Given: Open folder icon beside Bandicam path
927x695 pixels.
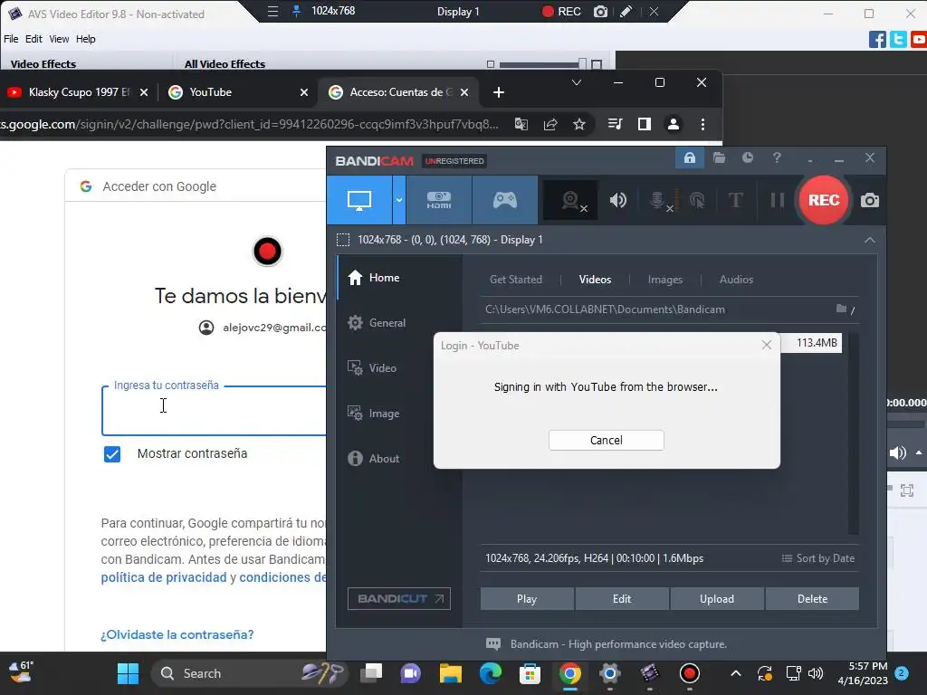Looking at the screenshot, I should (841, 309).
